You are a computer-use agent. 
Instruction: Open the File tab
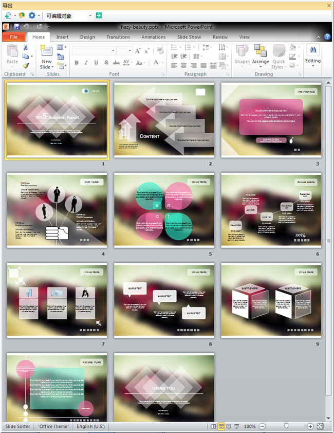(13, 37)
